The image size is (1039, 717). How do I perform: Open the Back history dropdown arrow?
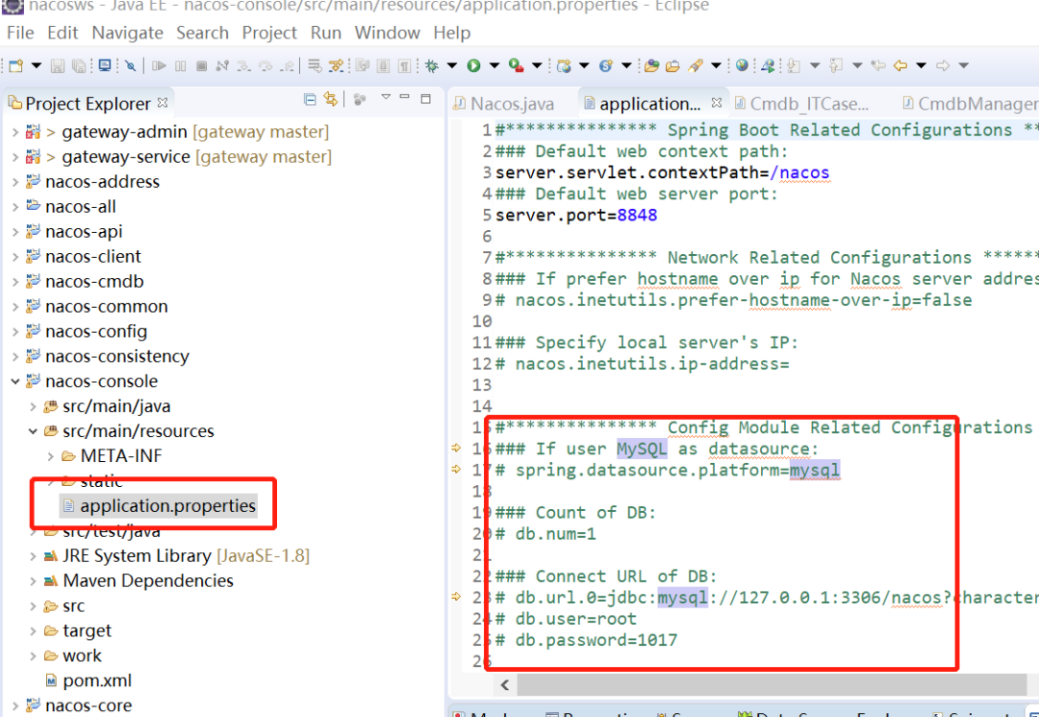(921, 65)
